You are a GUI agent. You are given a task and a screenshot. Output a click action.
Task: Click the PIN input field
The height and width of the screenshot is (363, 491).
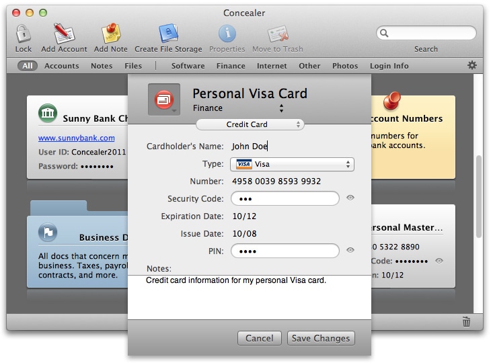[285, 251]
